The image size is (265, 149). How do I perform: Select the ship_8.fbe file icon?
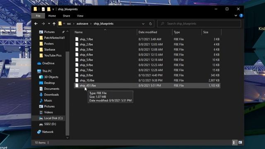77,75
